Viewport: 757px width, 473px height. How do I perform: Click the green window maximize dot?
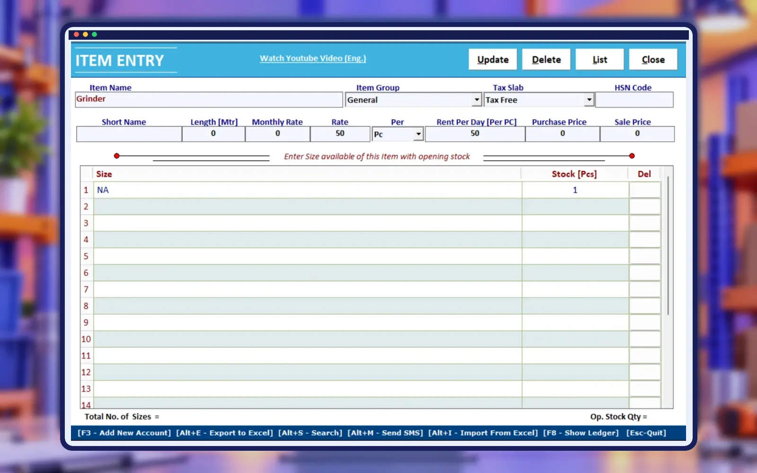tap(95, 35)
